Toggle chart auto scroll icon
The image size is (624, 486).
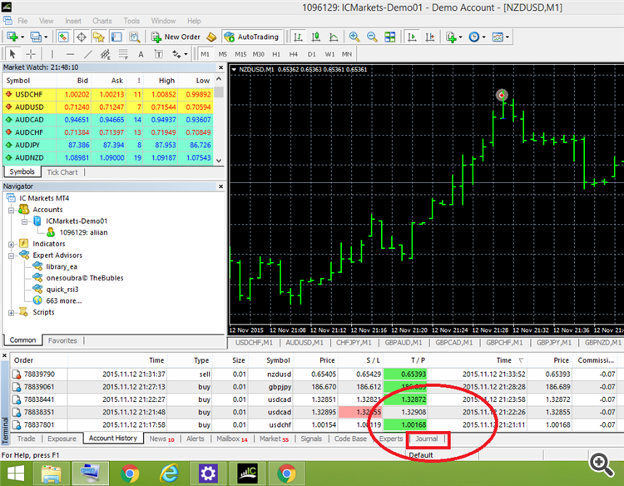[x=412, y=37]
